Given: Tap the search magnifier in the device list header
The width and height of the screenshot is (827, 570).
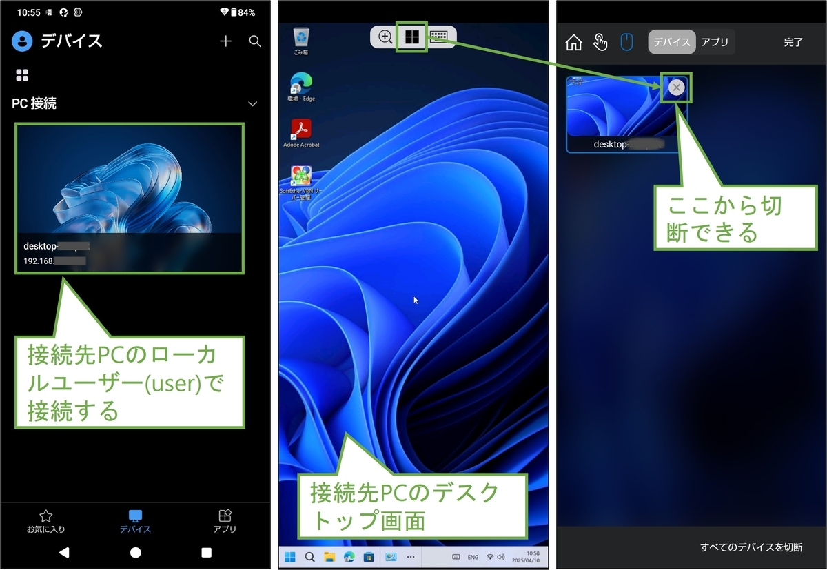Looking at the screenshot, I should coord(255,41).
